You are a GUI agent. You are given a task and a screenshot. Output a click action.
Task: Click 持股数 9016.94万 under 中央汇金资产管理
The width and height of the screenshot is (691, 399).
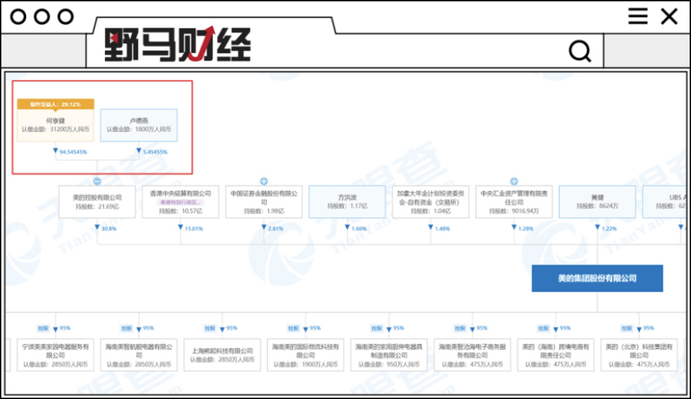(x=514, y=211)
